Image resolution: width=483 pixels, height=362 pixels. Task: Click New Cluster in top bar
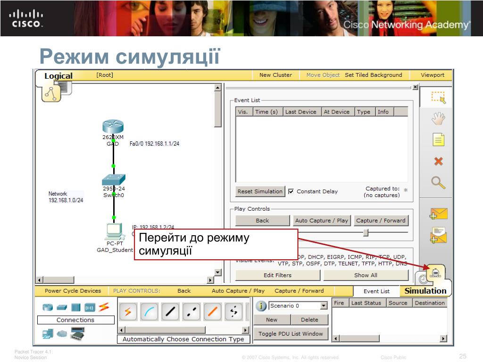(x=275, y=75)
